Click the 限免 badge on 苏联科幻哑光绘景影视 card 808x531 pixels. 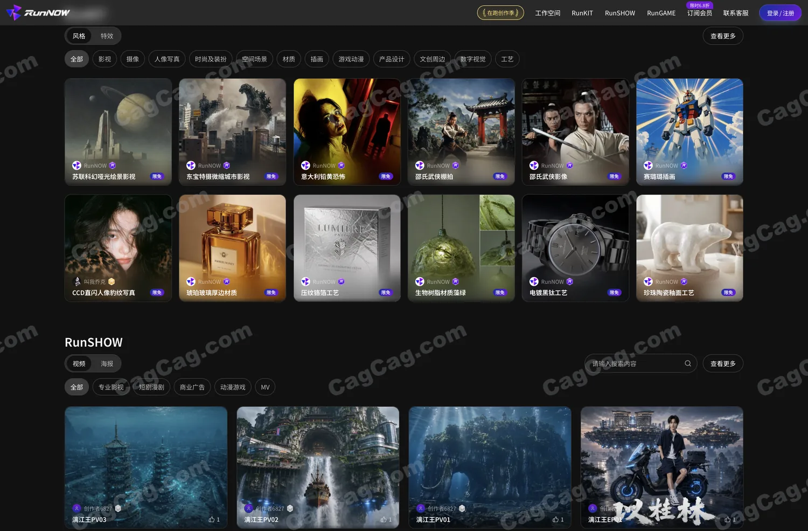click(157, 176)
